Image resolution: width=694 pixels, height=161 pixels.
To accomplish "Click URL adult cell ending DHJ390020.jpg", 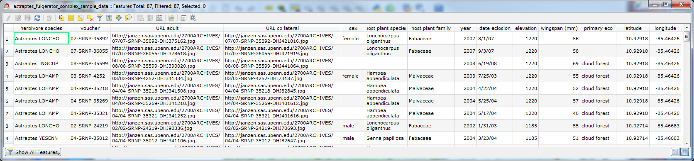I will click(167, 63).
